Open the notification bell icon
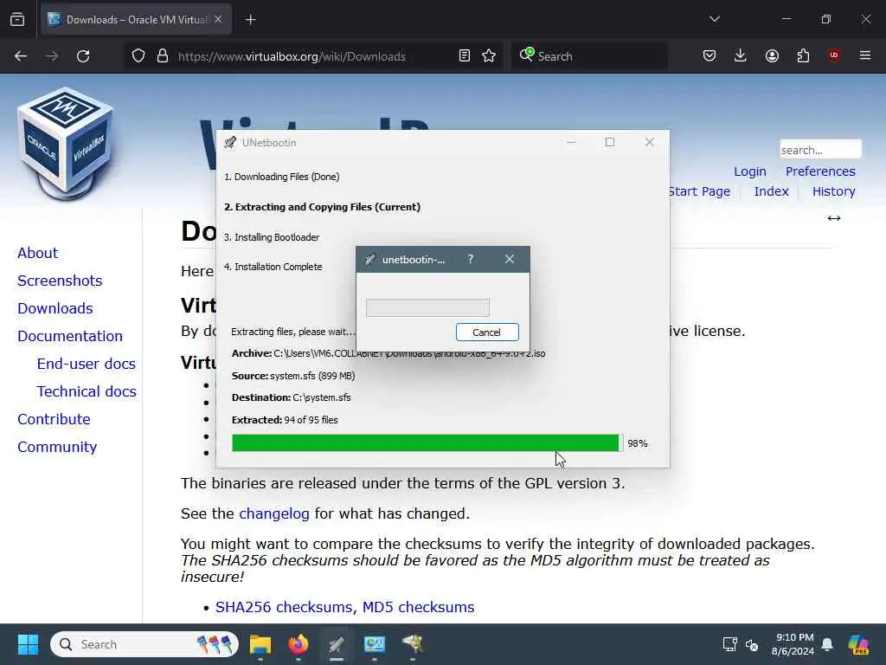This screenshot has width=886, height=665. [827, 644]
